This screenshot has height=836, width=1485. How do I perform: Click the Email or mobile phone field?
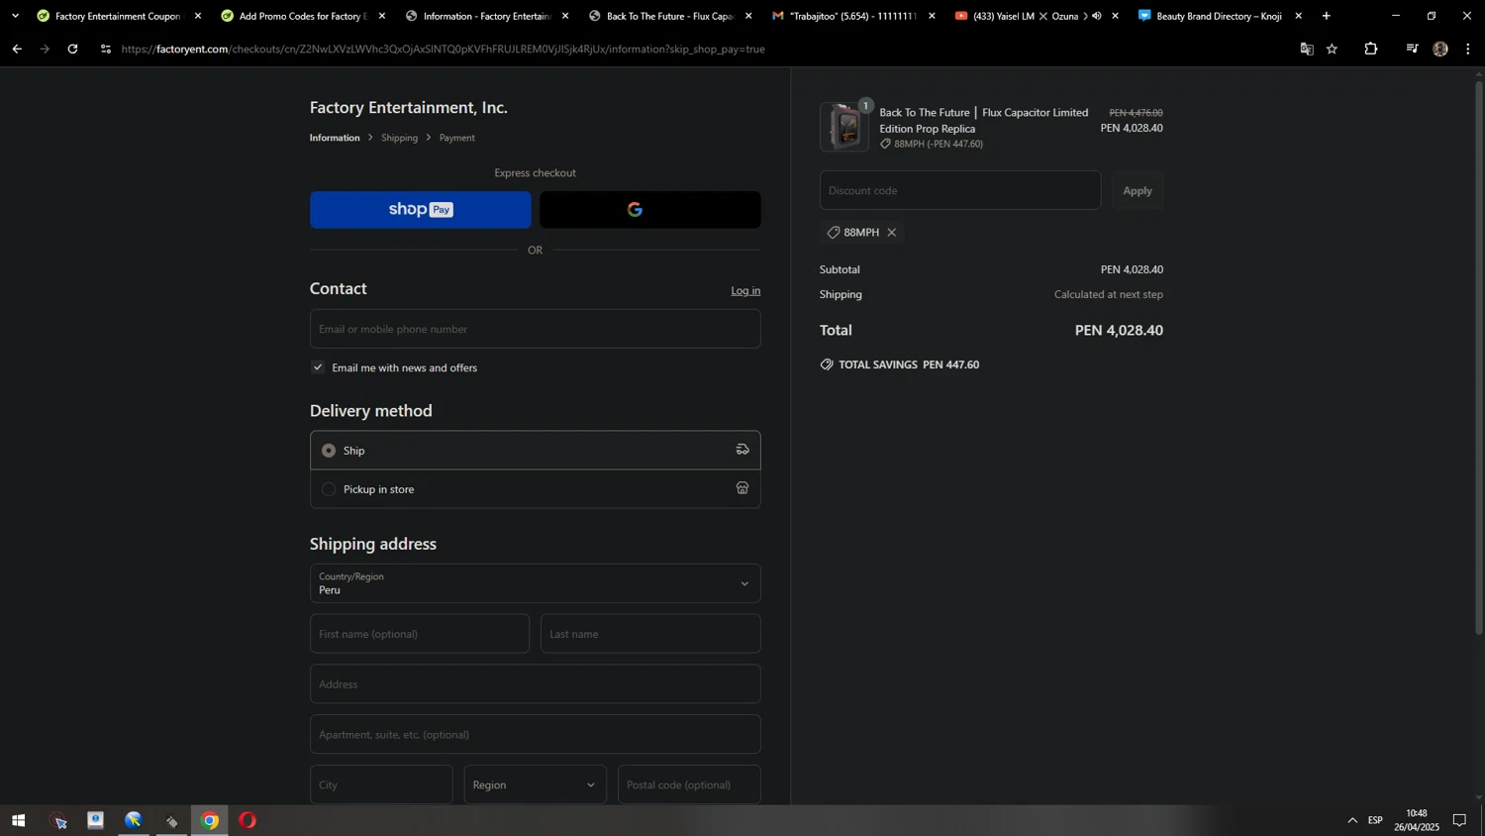point(535,329)
